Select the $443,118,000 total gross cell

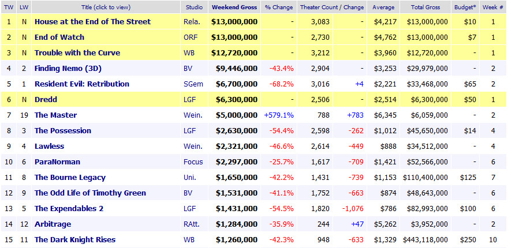[x=425, y=239]
